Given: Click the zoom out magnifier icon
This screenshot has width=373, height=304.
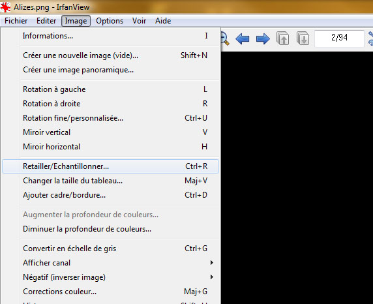Looking at the screenshot, I should tap(225, 39).
